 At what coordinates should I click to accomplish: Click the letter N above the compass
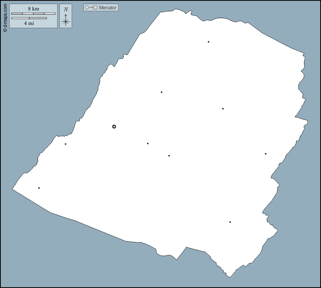coord(66,9)
